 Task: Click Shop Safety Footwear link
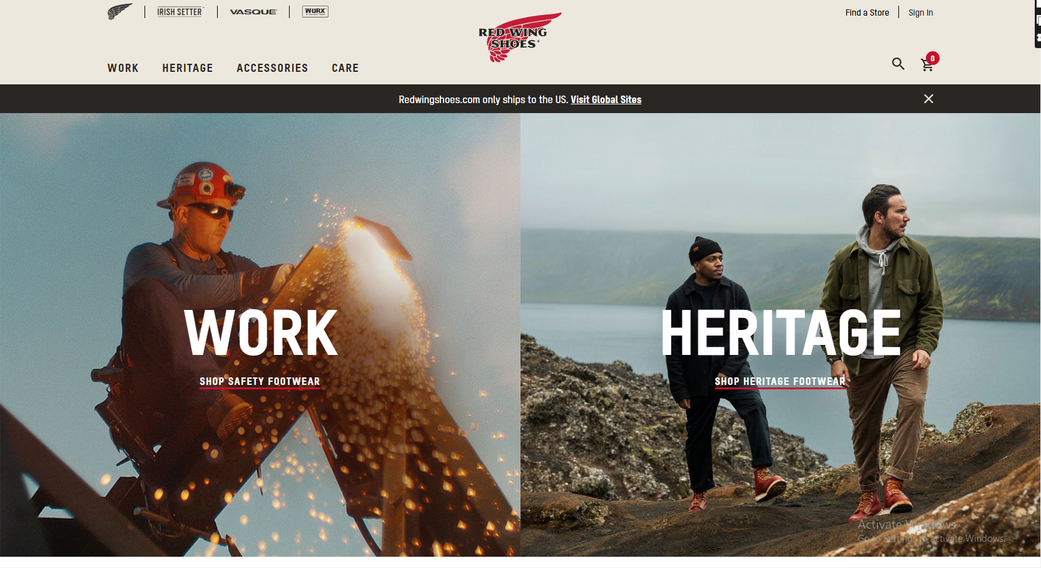click(260, 382)
